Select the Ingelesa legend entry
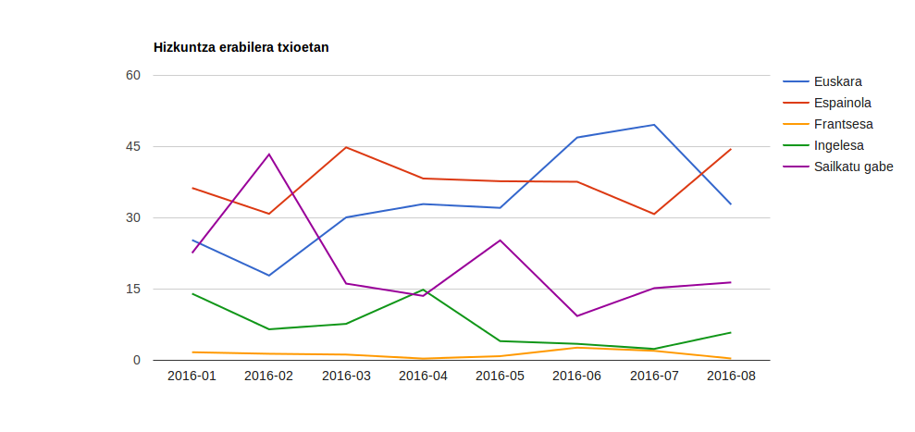Viewport: 915px width, 432px height. click(x=838, y=145)
